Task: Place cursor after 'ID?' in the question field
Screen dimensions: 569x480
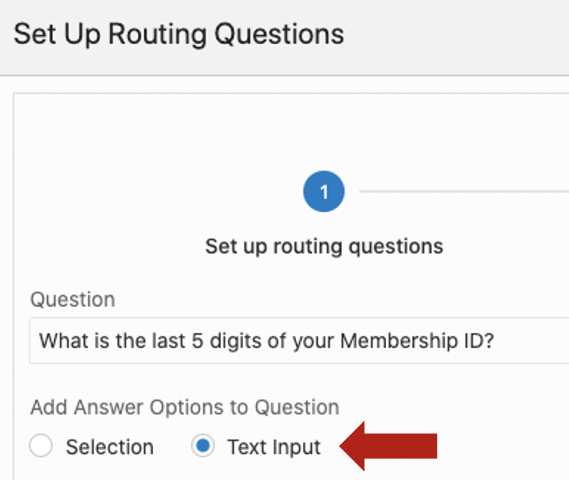Action: click(x=496, y=341)
